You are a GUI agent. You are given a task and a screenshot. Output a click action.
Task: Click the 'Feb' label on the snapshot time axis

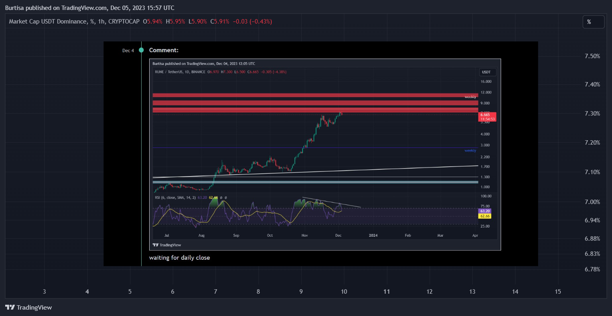click(x=408, y=236)
